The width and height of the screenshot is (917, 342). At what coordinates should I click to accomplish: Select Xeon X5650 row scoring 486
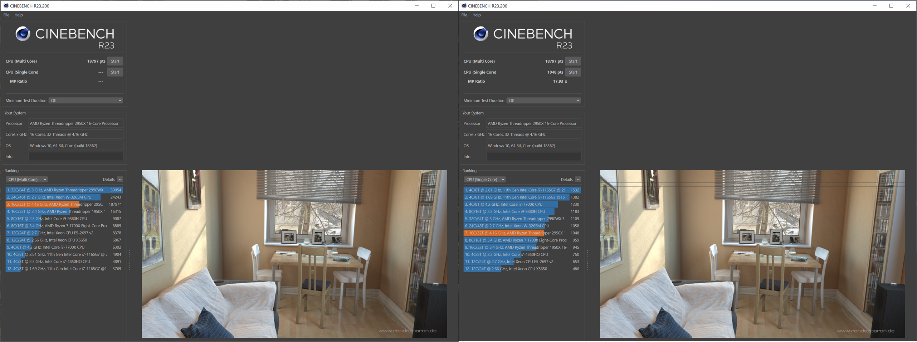(522, 269)
